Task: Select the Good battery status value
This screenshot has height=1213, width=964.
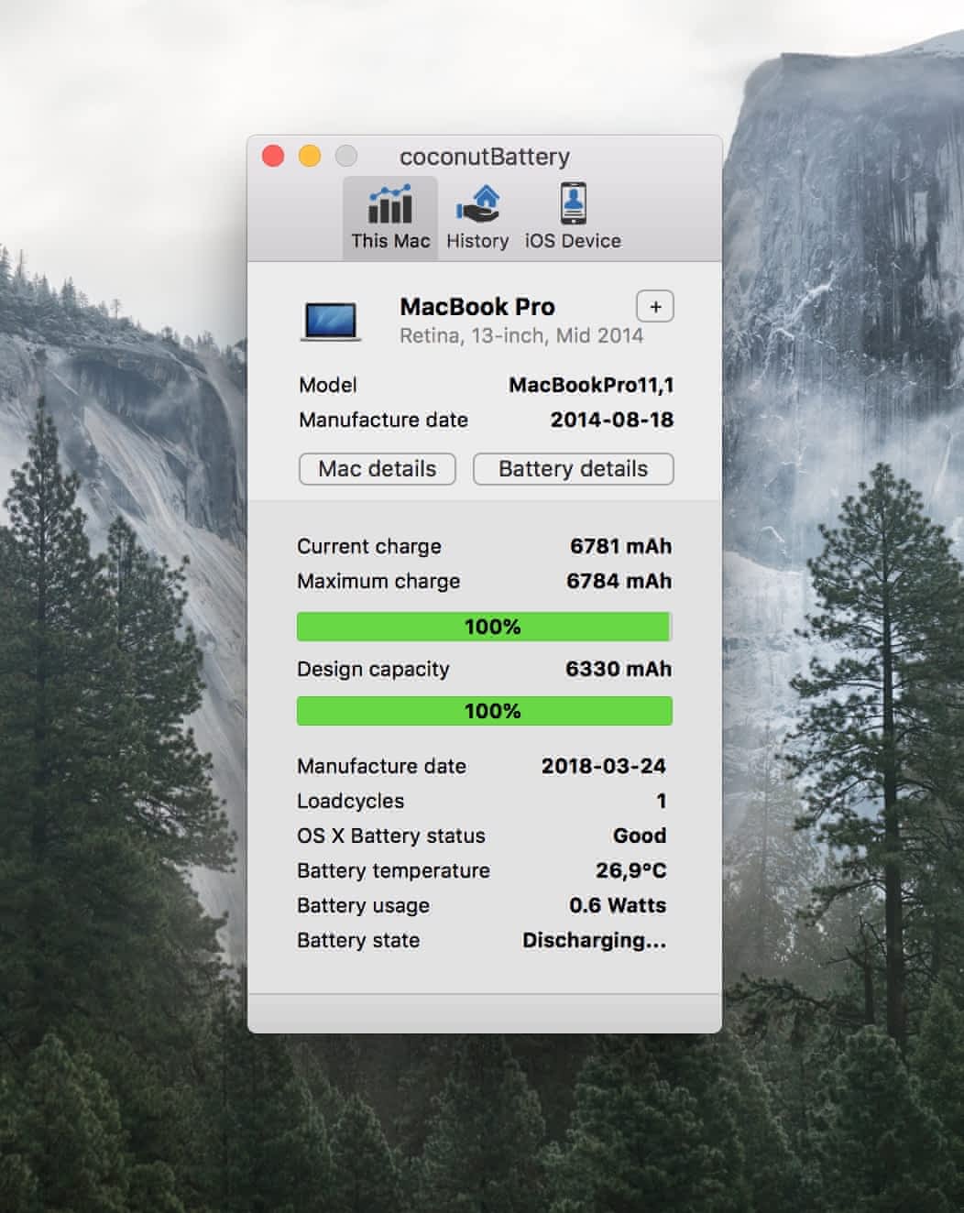Action: [x=640, y=836]
